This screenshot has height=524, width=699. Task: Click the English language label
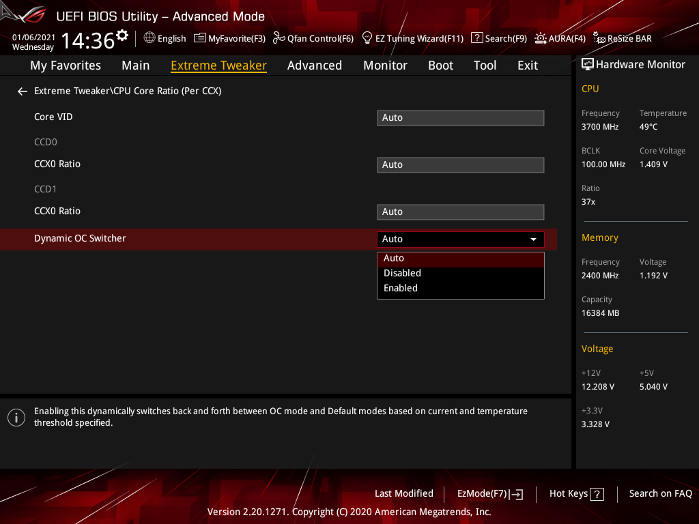171,38
